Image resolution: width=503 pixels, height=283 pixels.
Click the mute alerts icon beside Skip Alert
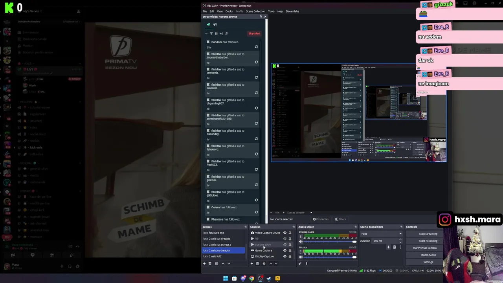coord(226,33)
